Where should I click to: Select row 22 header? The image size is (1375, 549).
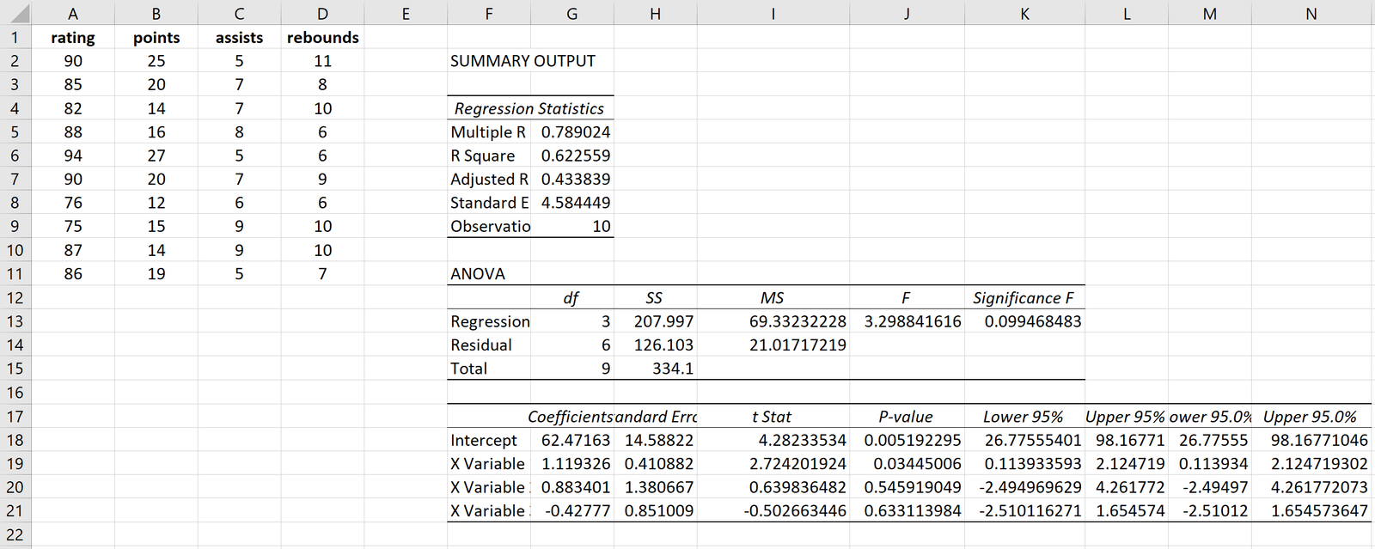point(15,534)
